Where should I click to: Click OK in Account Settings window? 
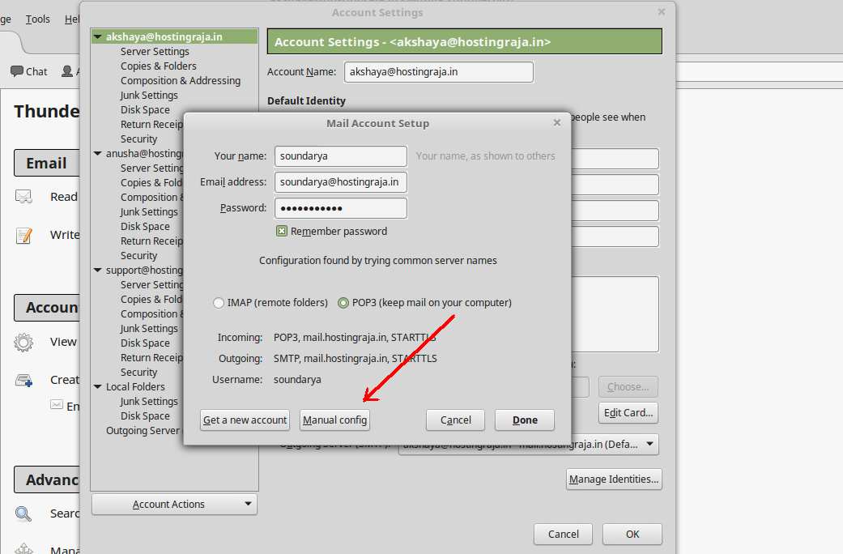pos(632,534)
